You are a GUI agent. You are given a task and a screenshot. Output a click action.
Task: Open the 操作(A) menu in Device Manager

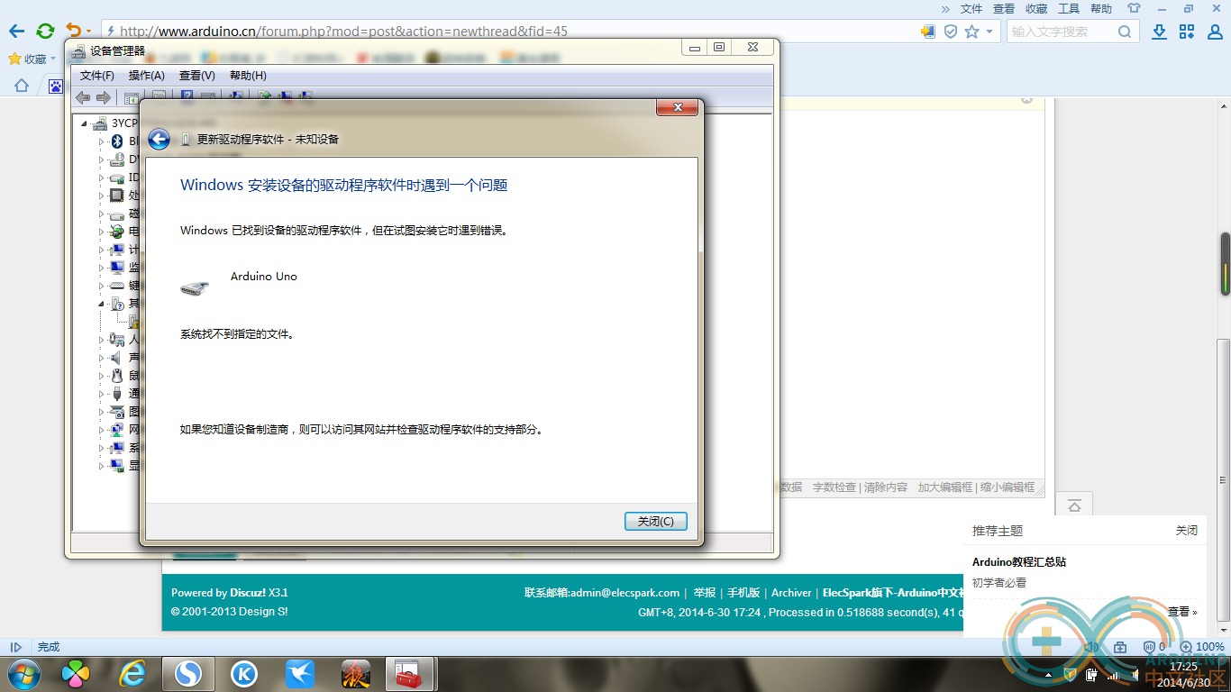click(147, 76)
